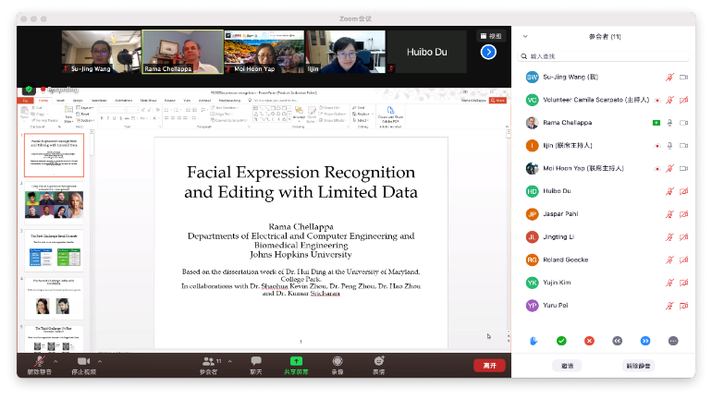The image size is (712, 398).
Task: Open the View layout menu
Action: (490, 36)
